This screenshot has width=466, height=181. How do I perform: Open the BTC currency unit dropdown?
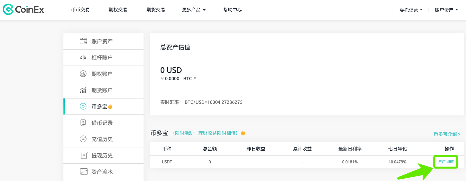[x=190, y=79]
